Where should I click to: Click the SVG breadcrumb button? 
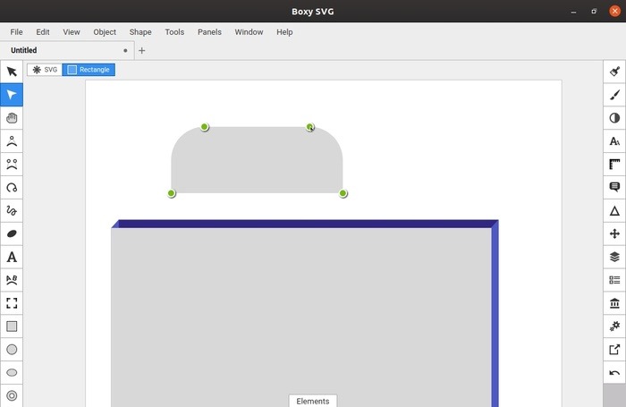[x=45, y=70]
